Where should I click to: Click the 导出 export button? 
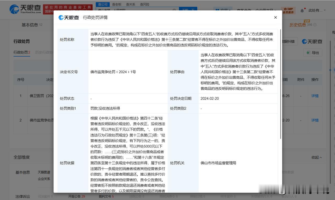pos(313,53)
